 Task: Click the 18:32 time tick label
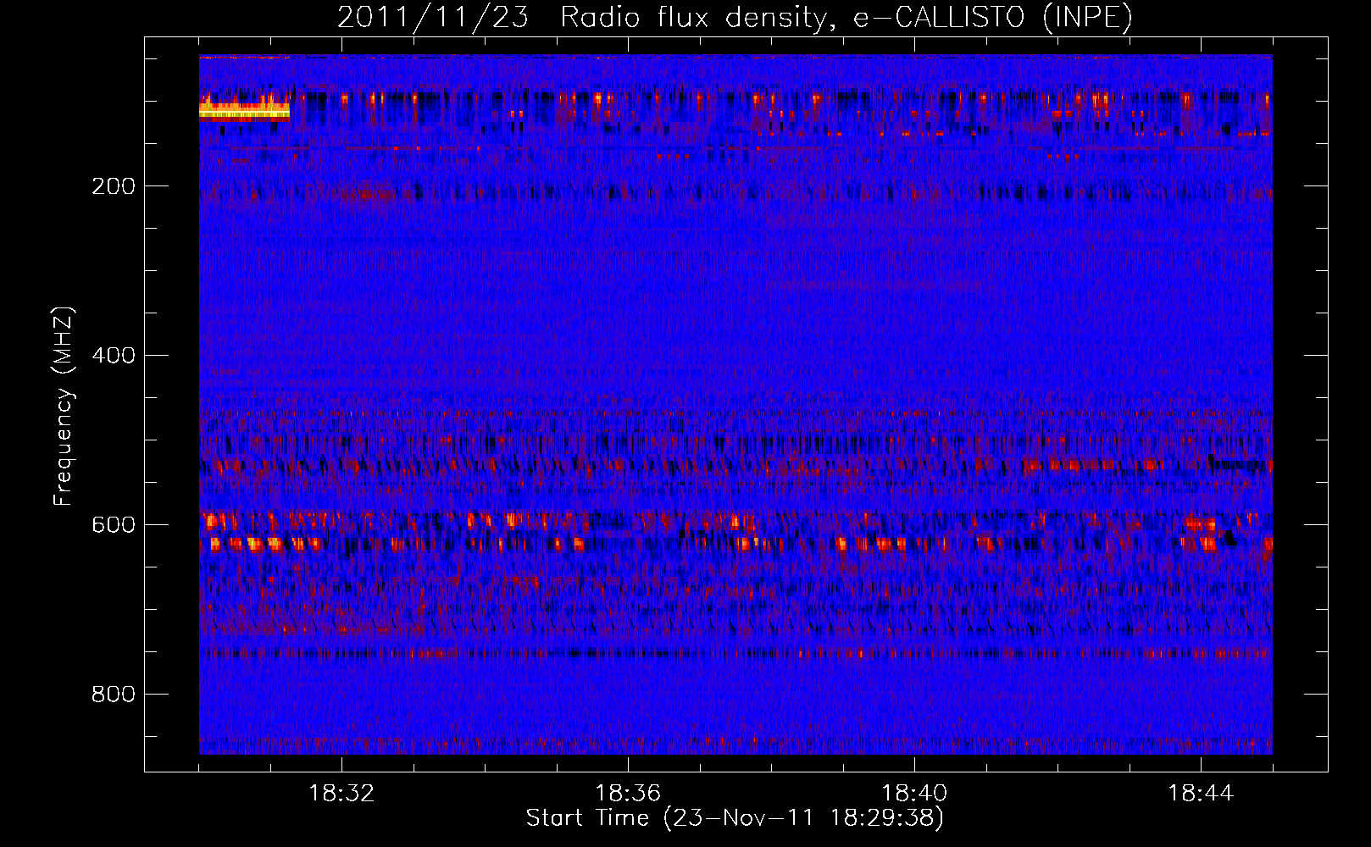[x=341, y=794]
